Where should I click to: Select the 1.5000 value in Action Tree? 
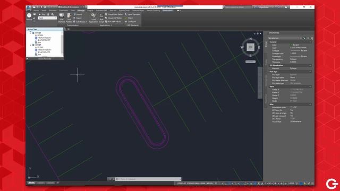point(40,36)
